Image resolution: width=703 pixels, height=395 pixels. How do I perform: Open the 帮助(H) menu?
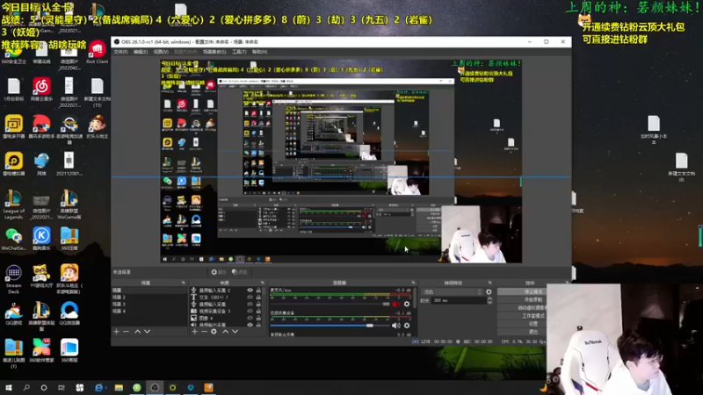259,52
